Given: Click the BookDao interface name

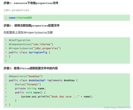Looking at the screenshot, I should [x=69, y=80].
